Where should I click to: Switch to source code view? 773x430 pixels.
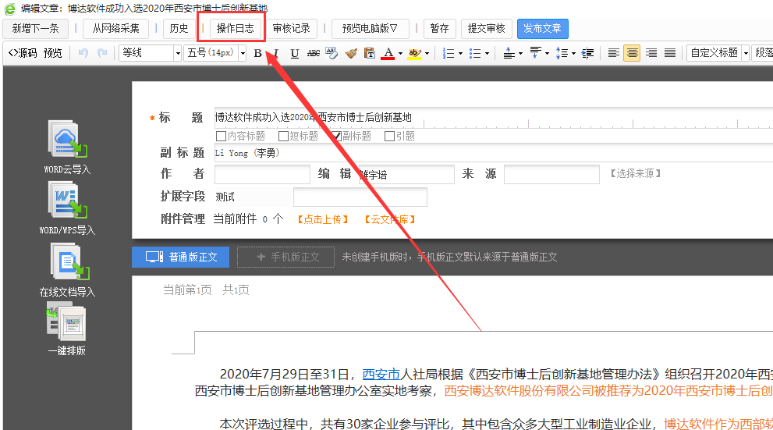[x=23, y=53]
